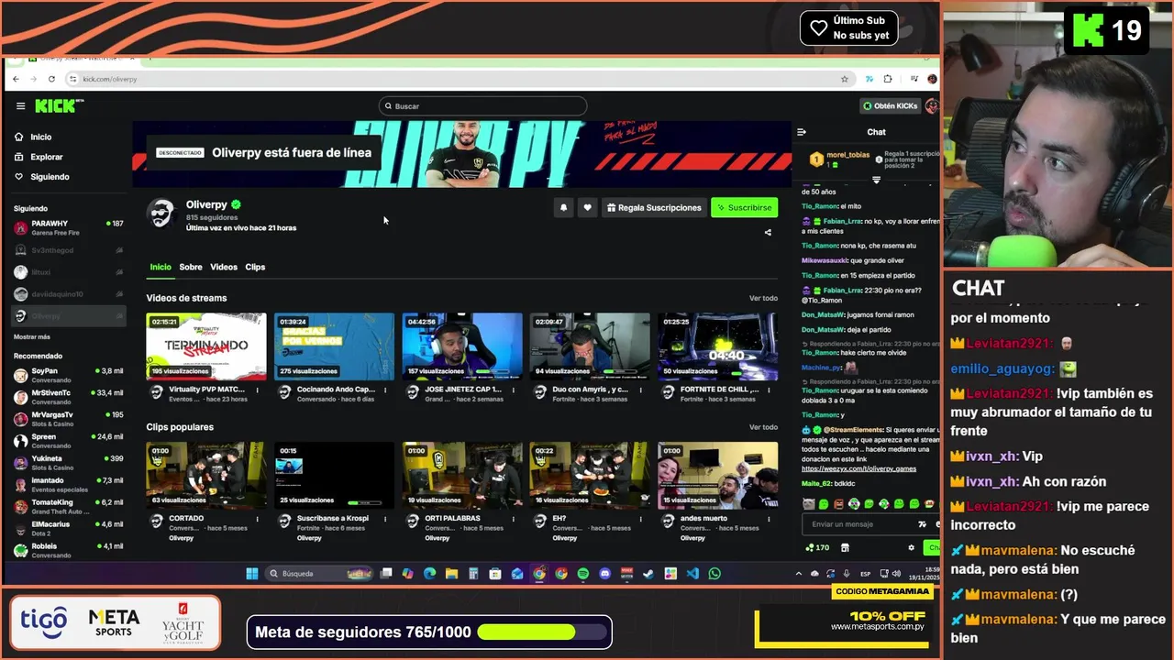1174x660 pixels.
Task: Click the Oliverpy channel avatar
Action: point(161,213)
